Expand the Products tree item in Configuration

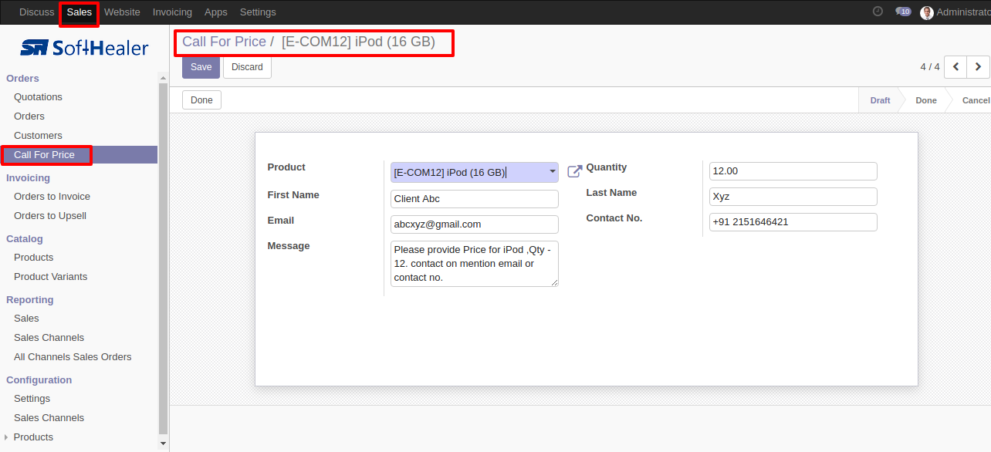pos(6,437)
